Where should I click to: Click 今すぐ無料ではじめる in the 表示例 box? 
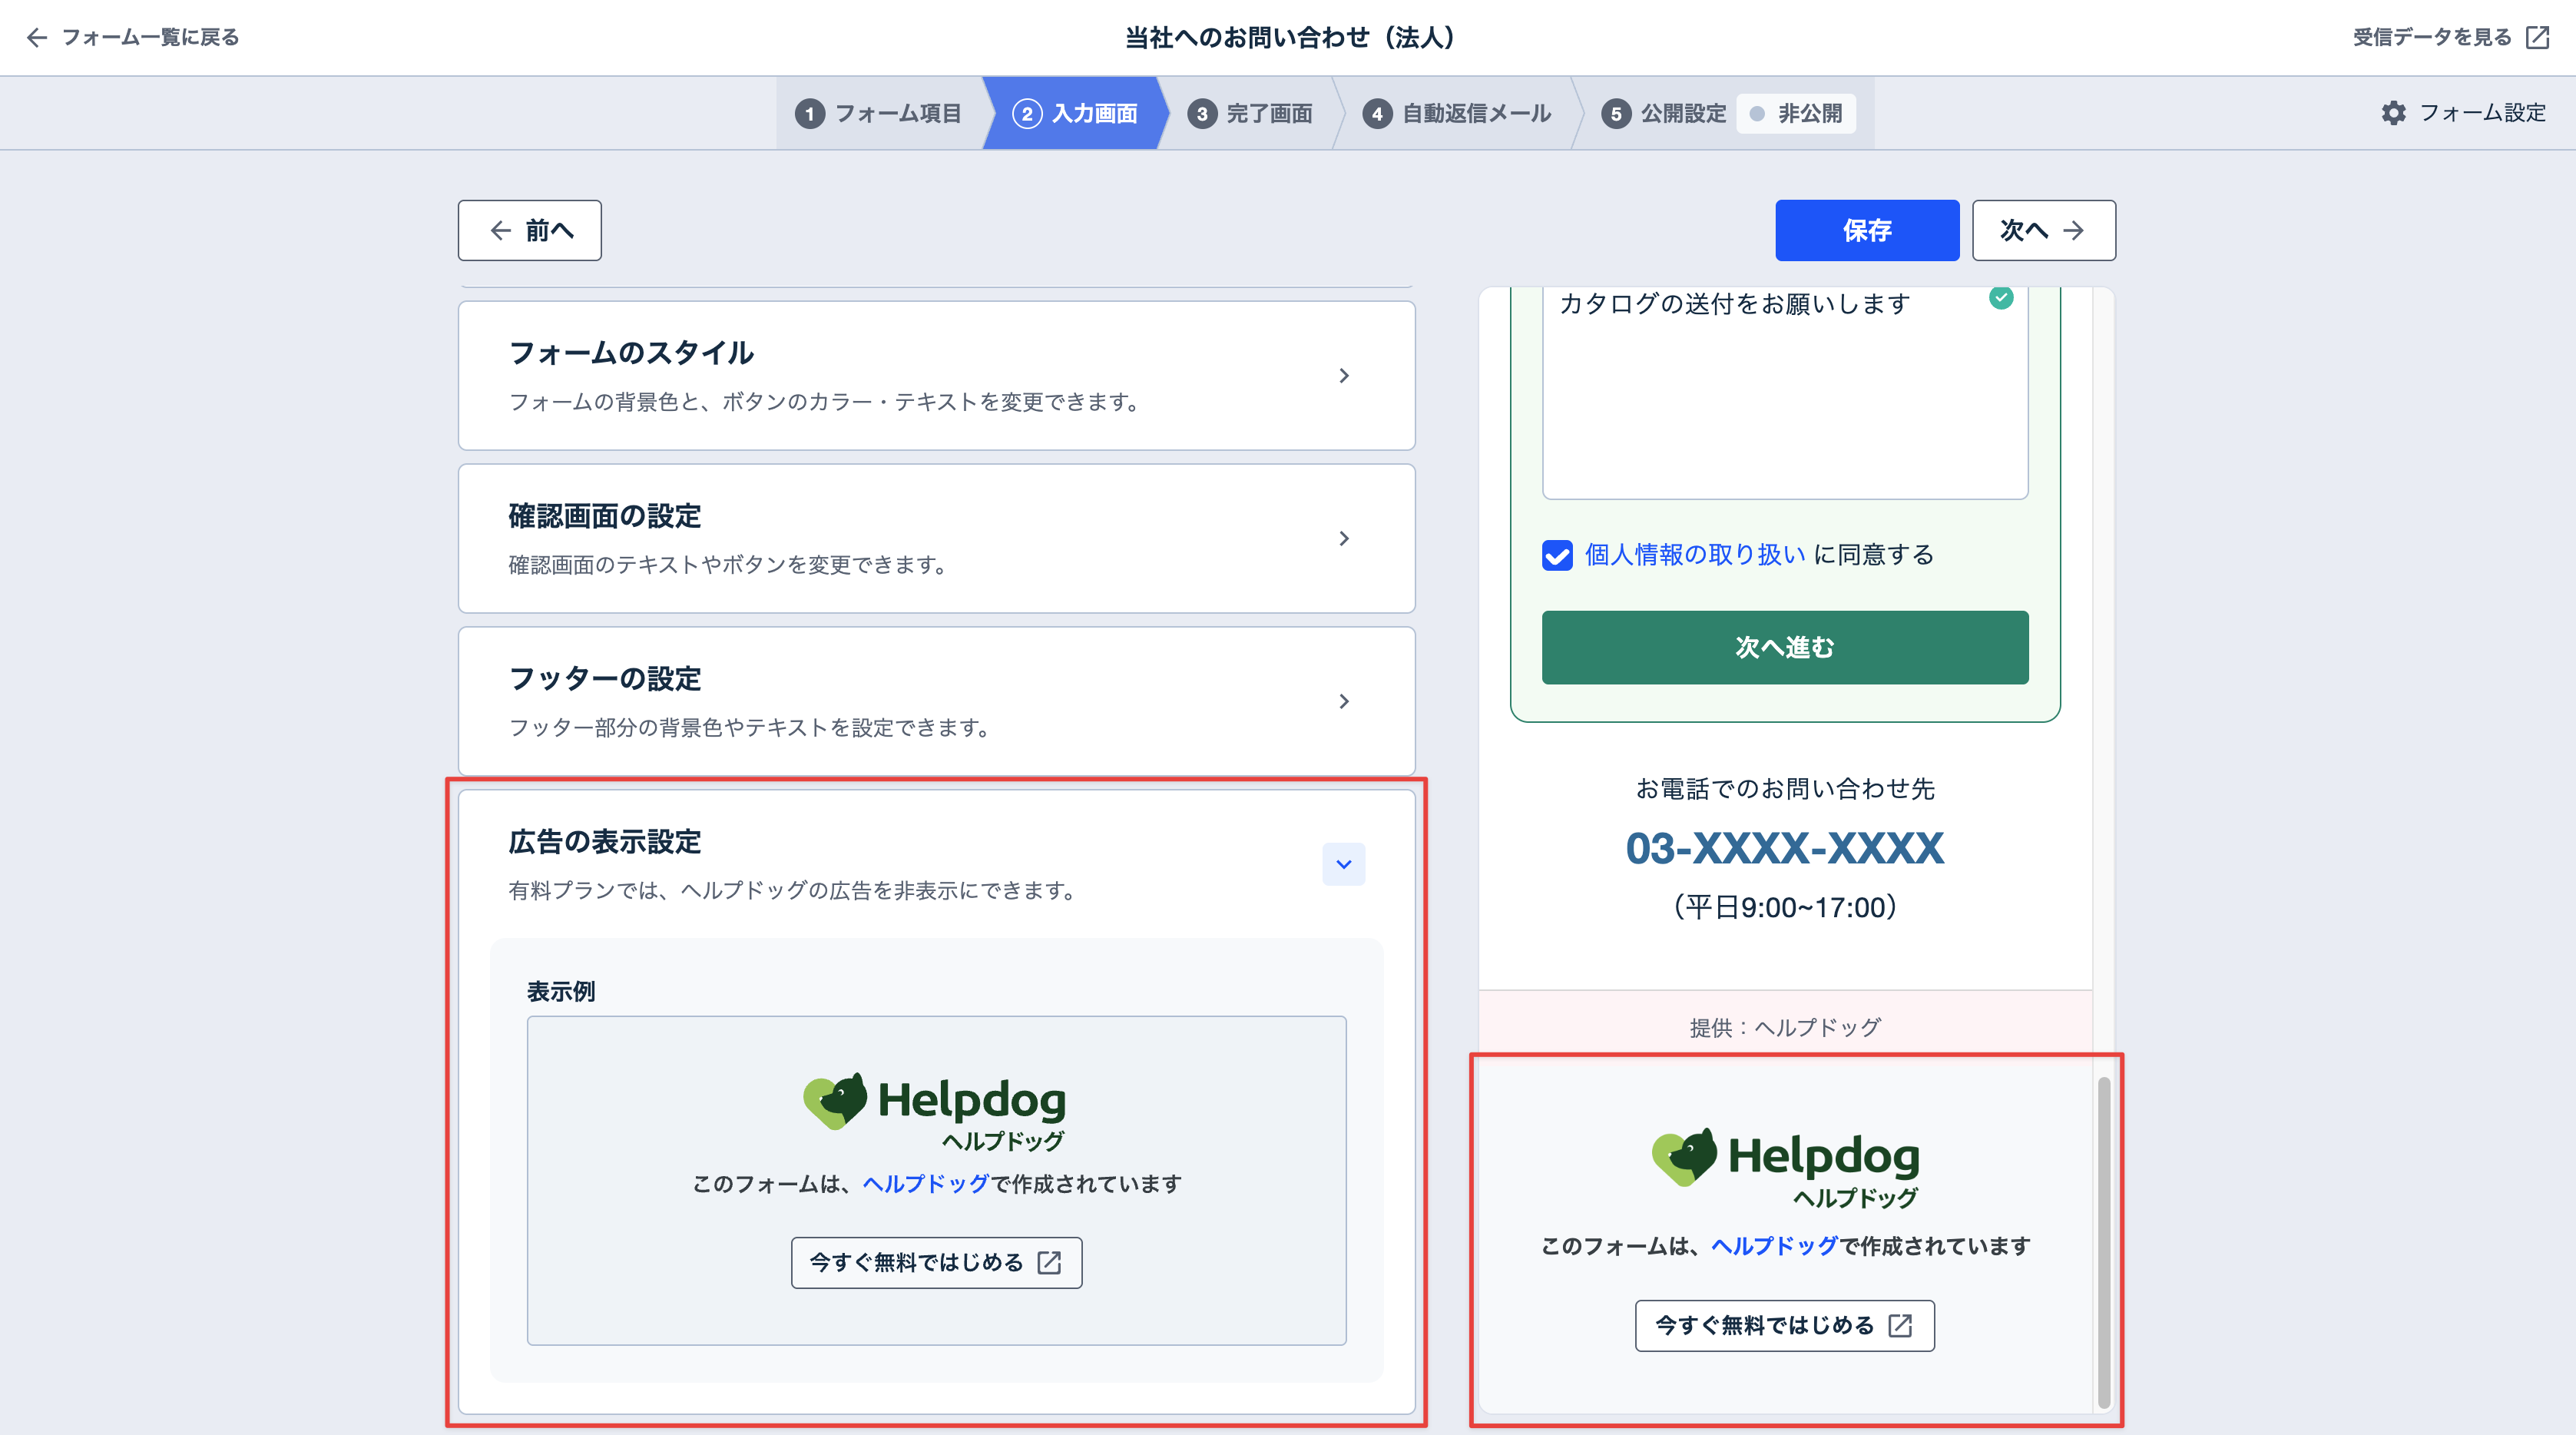(936, 1263)
